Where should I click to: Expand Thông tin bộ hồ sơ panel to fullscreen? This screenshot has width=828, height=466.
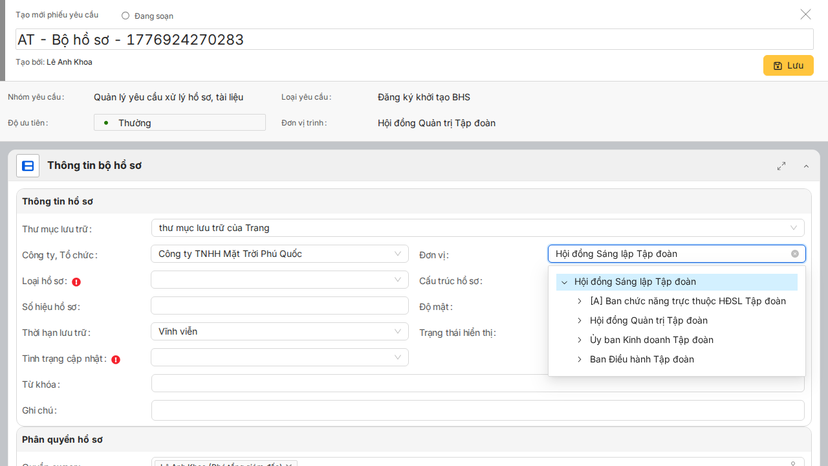(781, 166)
